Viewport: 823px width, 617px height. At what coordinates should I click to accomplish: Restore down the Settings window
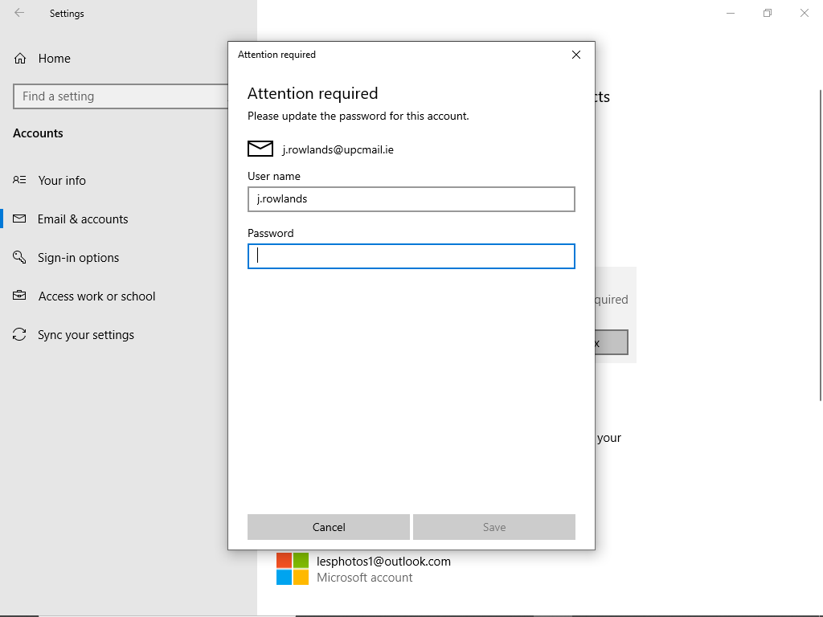pyautogui.click(x=768, y=13)
